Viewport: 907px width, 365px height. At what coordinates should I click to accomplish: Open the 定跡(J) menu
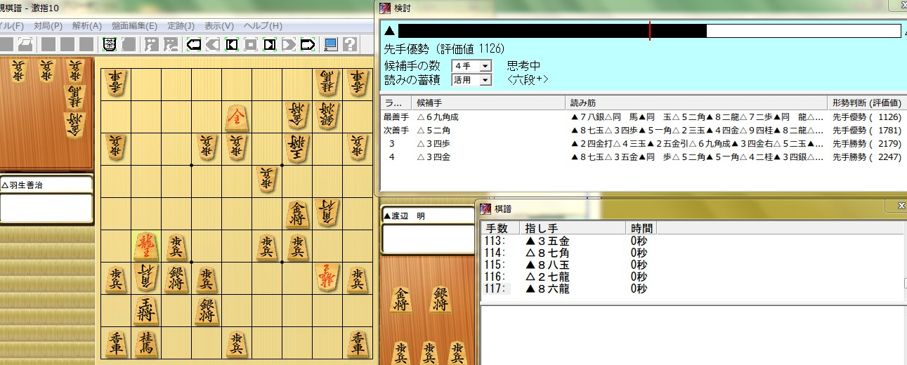pyautogui.click(x=181, y=26)
